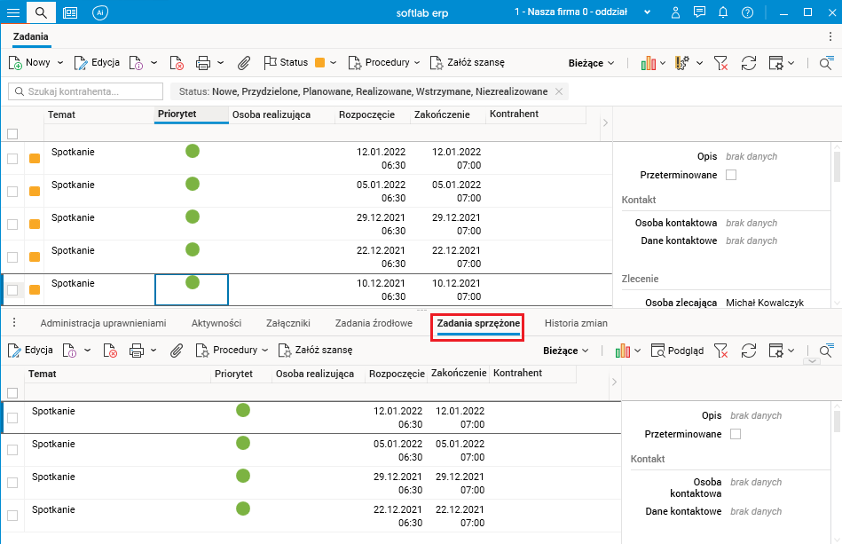Click the AI assistant icon in title bar
The width and height of the screenshot is (842, 544).
click(100, 12)
